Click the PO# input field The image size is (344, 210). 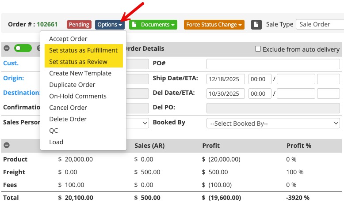tap(273, 64)
